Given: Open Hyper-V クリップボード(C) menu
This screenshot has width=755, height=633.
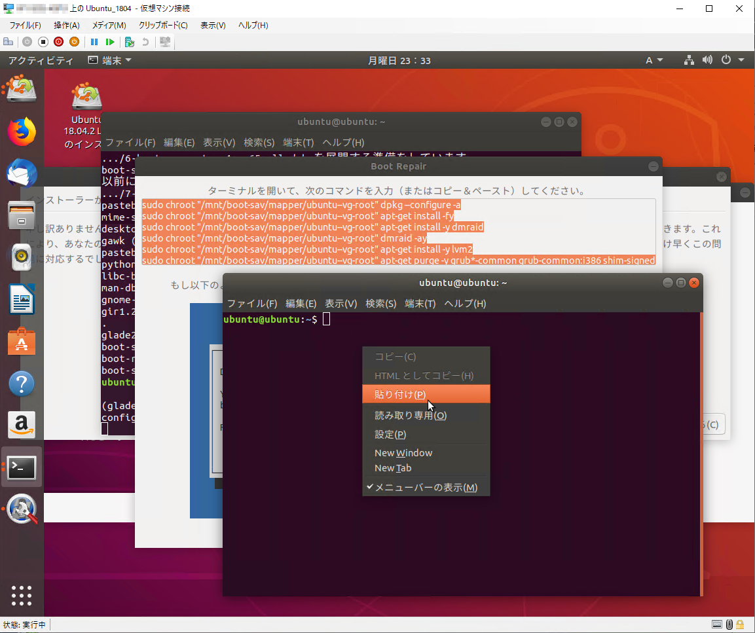Looking at the screenshot, I should tap(163, 25).
